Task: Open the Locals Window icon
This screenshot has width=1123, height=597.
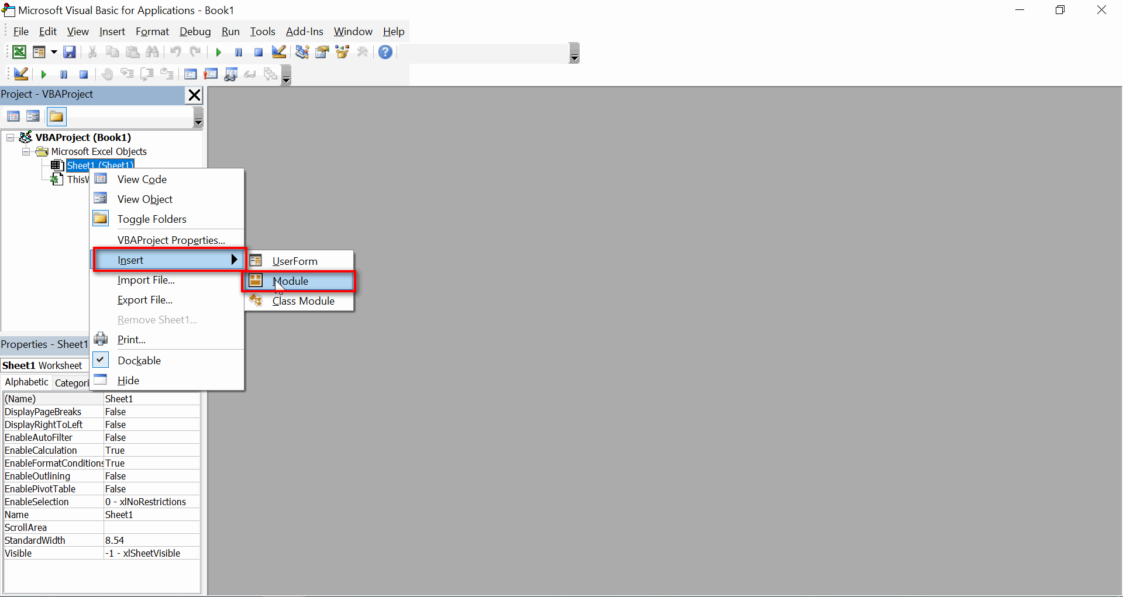Action: tap(191, 74)
